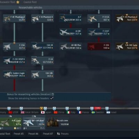Choose the Sweden flag icon
The width and height of the screenshot is (139, 139).
(93, 112)
